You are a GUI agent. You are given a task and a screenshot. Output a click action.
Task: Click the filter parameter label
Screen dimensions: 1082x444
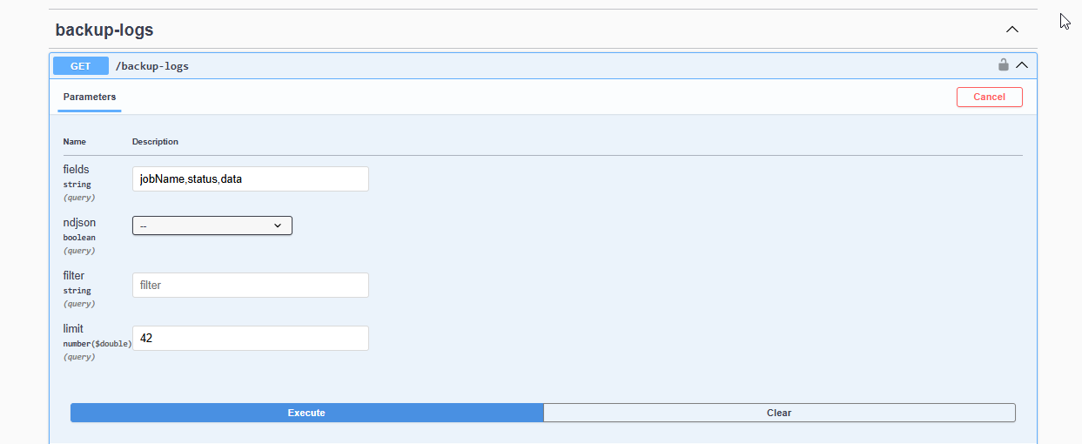[x=74, y=276]
